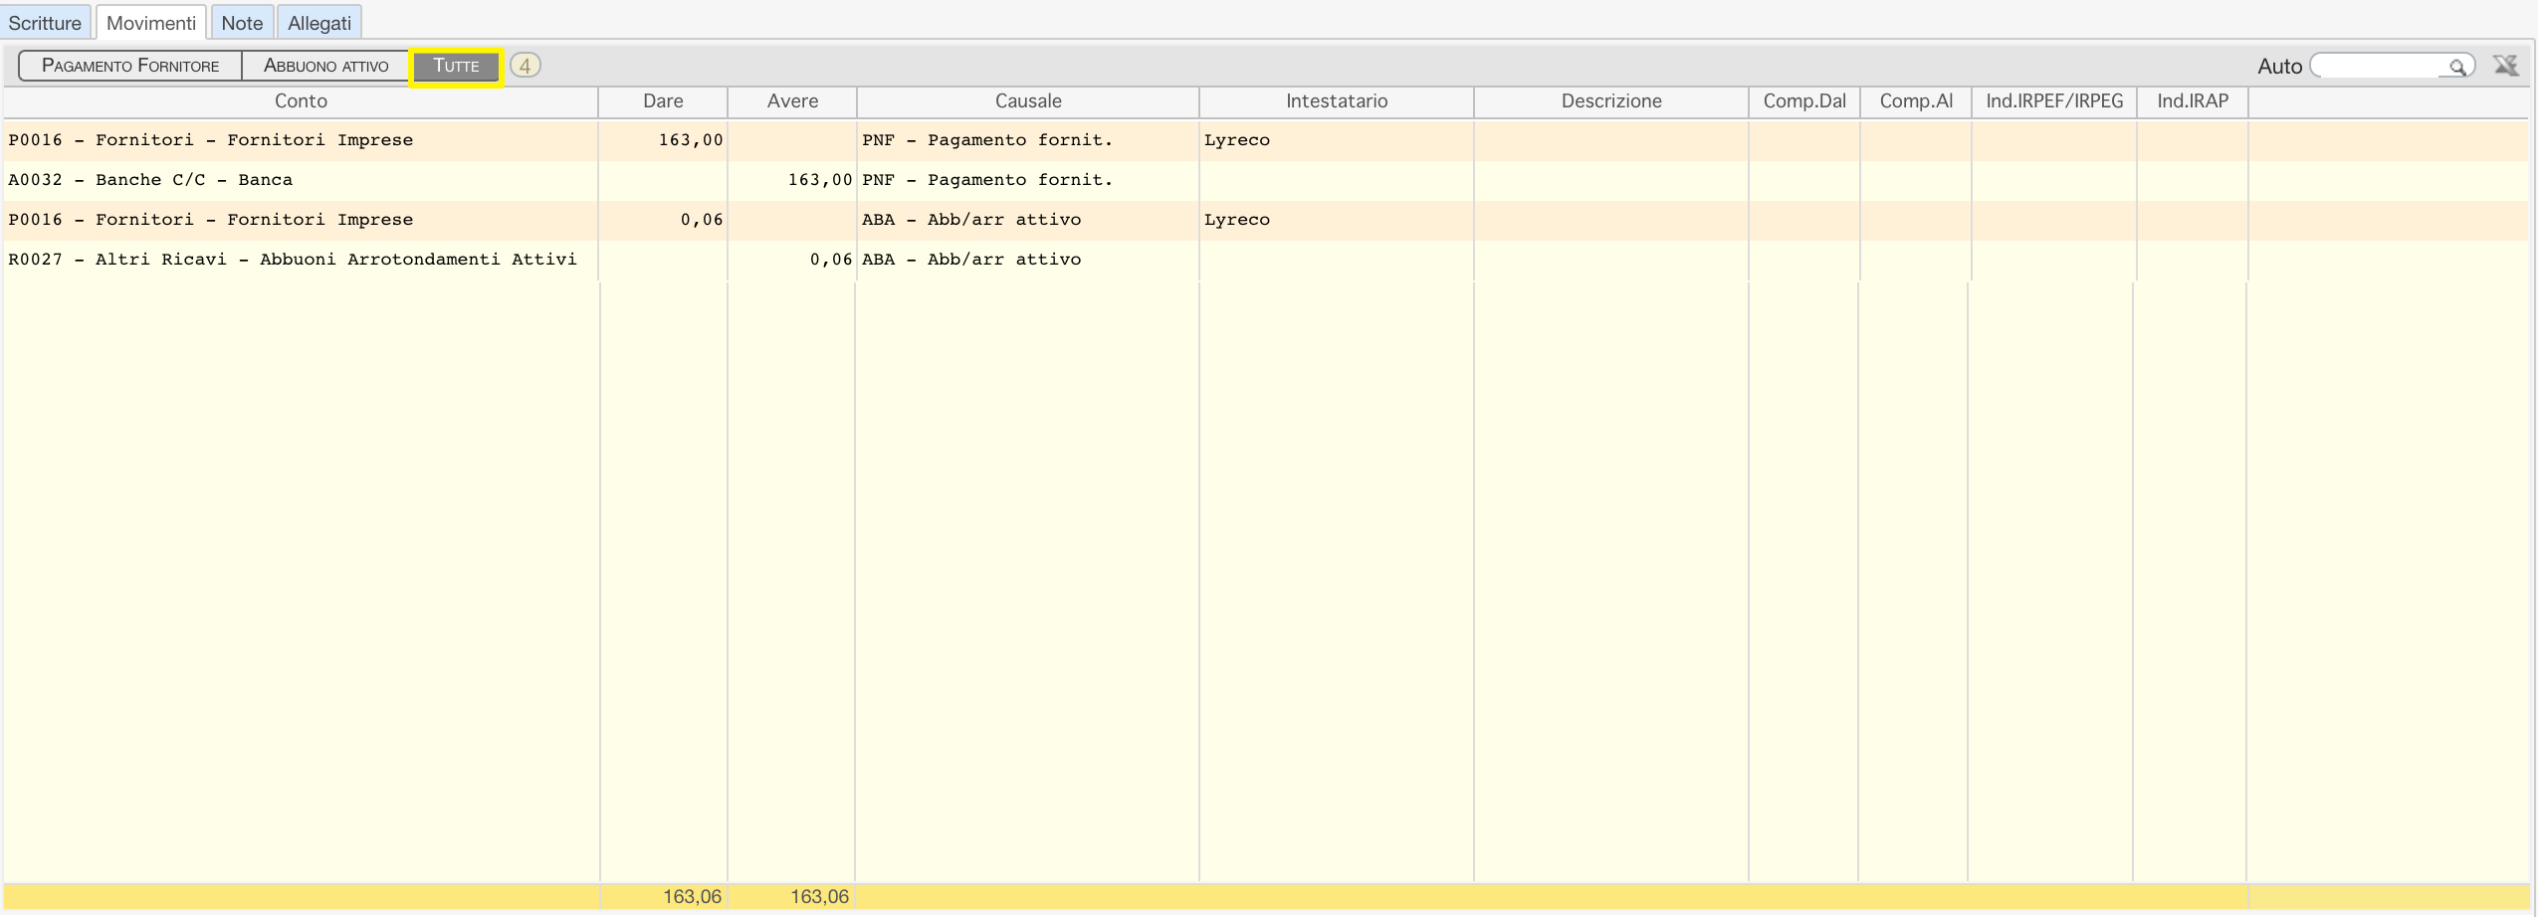Click the 0,06 Avere amount
This screenshot has width=2538, height=917.
831,260
